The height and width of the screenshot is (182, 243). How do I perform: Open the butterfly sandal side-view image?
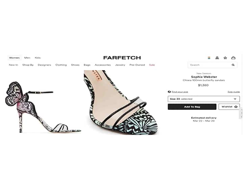point(43,107)
